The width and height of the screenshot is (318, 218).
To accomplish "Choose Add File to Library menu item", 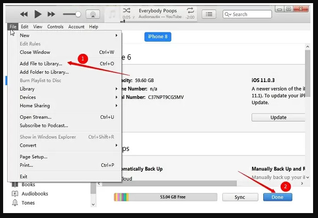I will point(41,64).
